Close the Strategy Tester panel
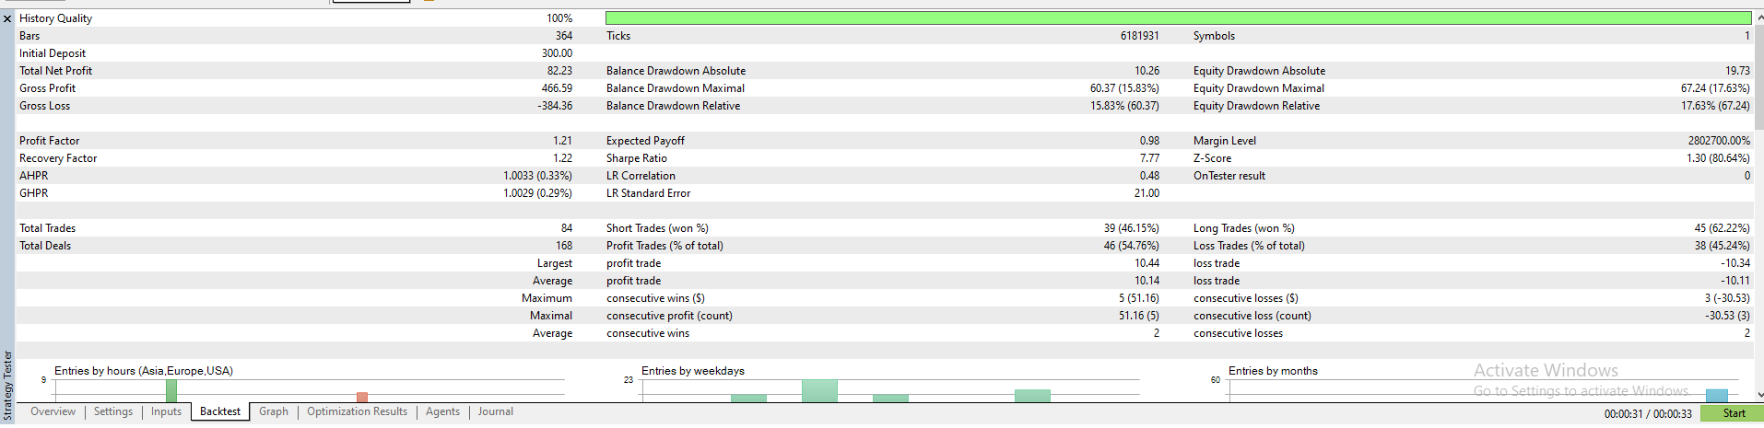Screen dimensions: 1764x428 coord(7,18)
